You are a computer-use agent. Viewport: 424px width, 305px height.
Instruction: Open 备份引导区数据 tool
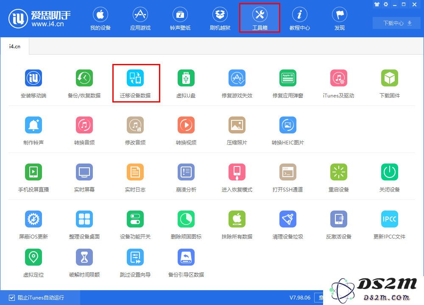[186, 257]
